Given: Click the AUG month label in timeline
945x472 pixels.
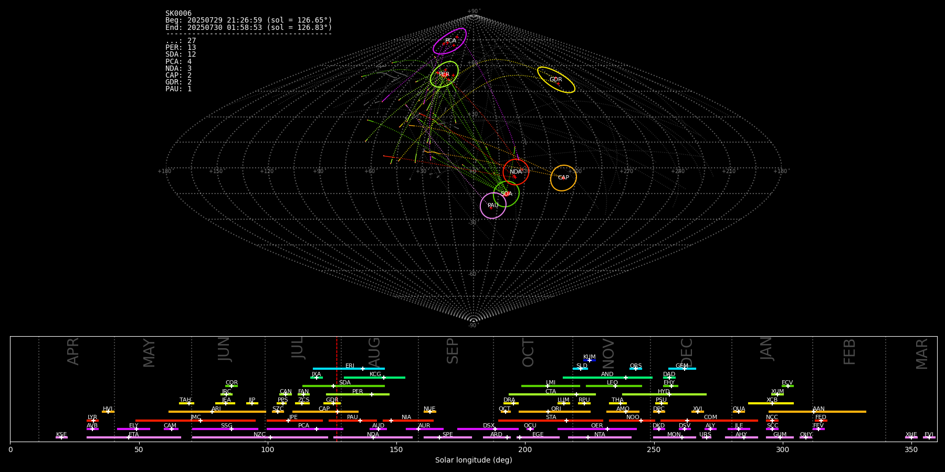Looking at the screenshot, I should point(374,353).
